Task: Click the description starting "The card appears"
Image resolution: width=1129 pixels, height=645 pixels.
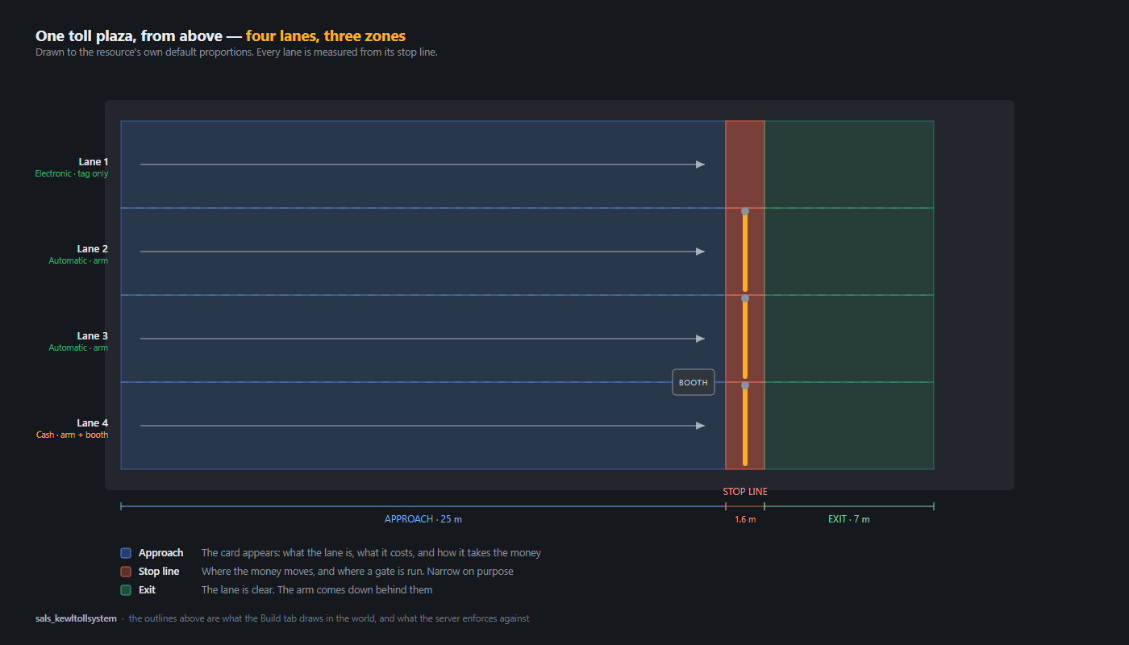Action: pyautogui.click(x=371, y=553)
